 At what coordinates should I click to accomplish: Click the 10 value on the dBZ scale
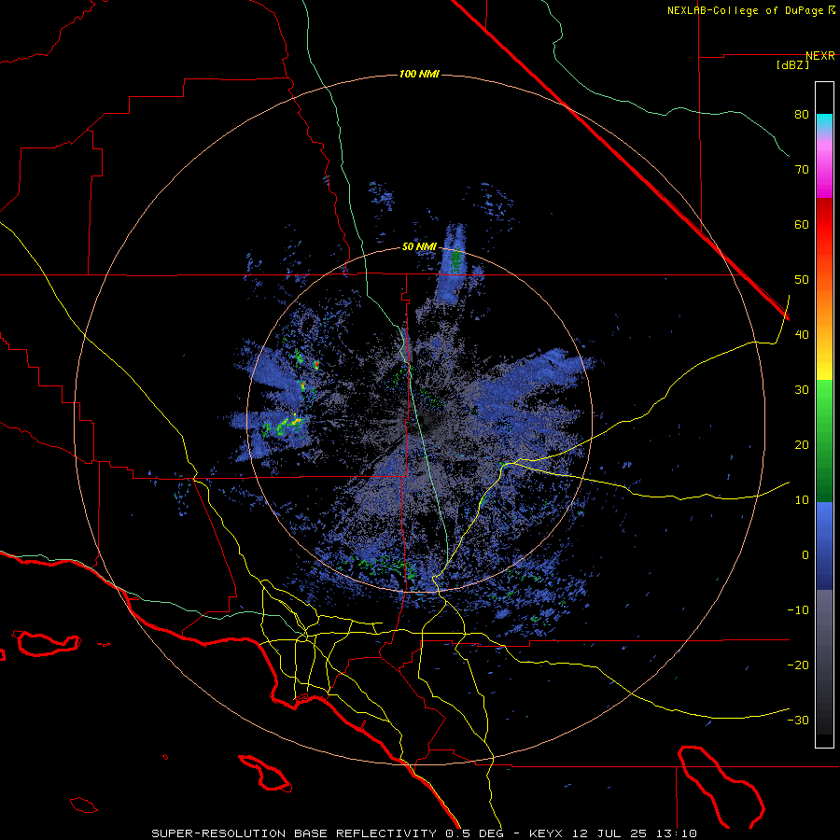tap(802, 501)
